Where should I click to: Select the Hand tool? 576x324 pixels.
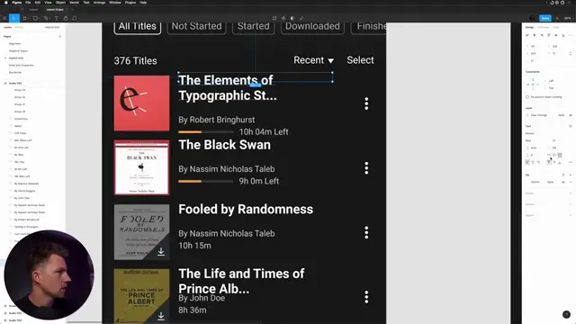coord(66,18)
